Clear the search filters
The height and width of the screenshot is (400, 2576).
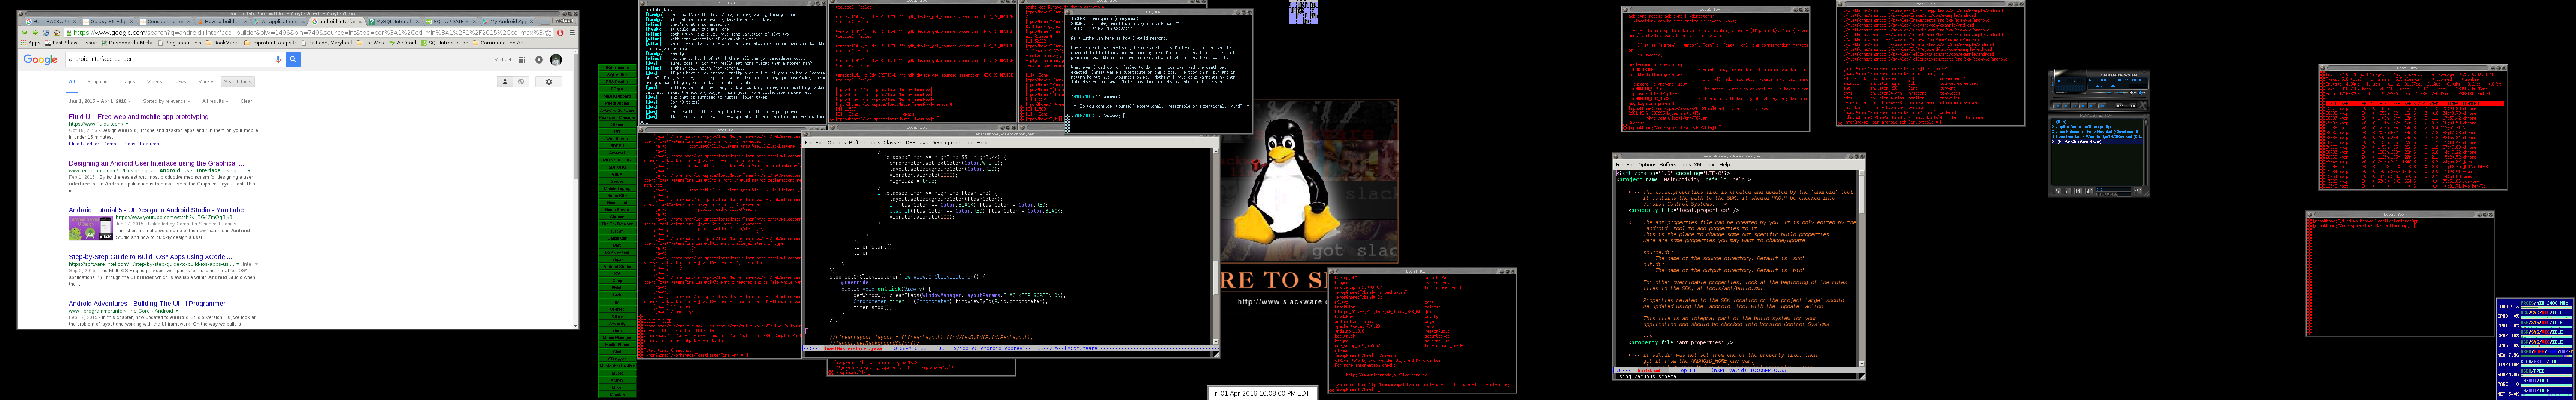click(246, 101)
